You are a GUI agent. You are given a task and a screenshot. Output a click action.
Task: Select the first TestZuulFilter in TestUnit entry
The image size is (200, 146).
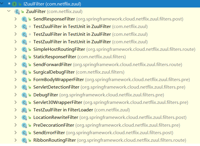coord(72,27)
